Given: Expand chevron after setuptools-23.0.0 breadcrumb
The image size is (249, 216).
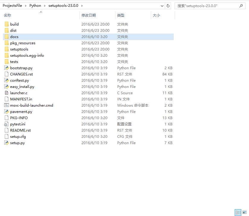Looking at the screenshot, I should 82,6.
